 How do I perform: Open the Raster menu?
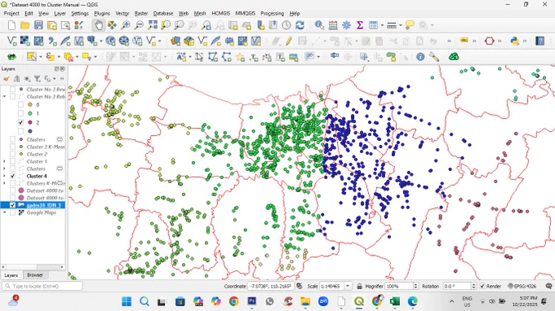point(141,13)
